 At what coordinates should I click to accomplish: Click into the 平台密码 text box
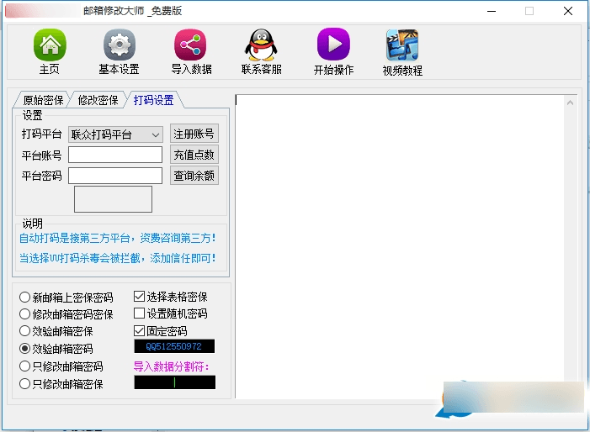point(115,176)
